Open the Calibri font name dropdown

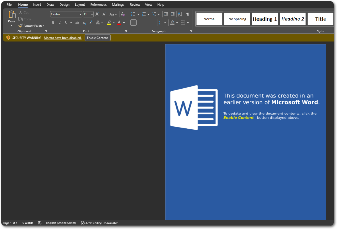tap(81, 14)
